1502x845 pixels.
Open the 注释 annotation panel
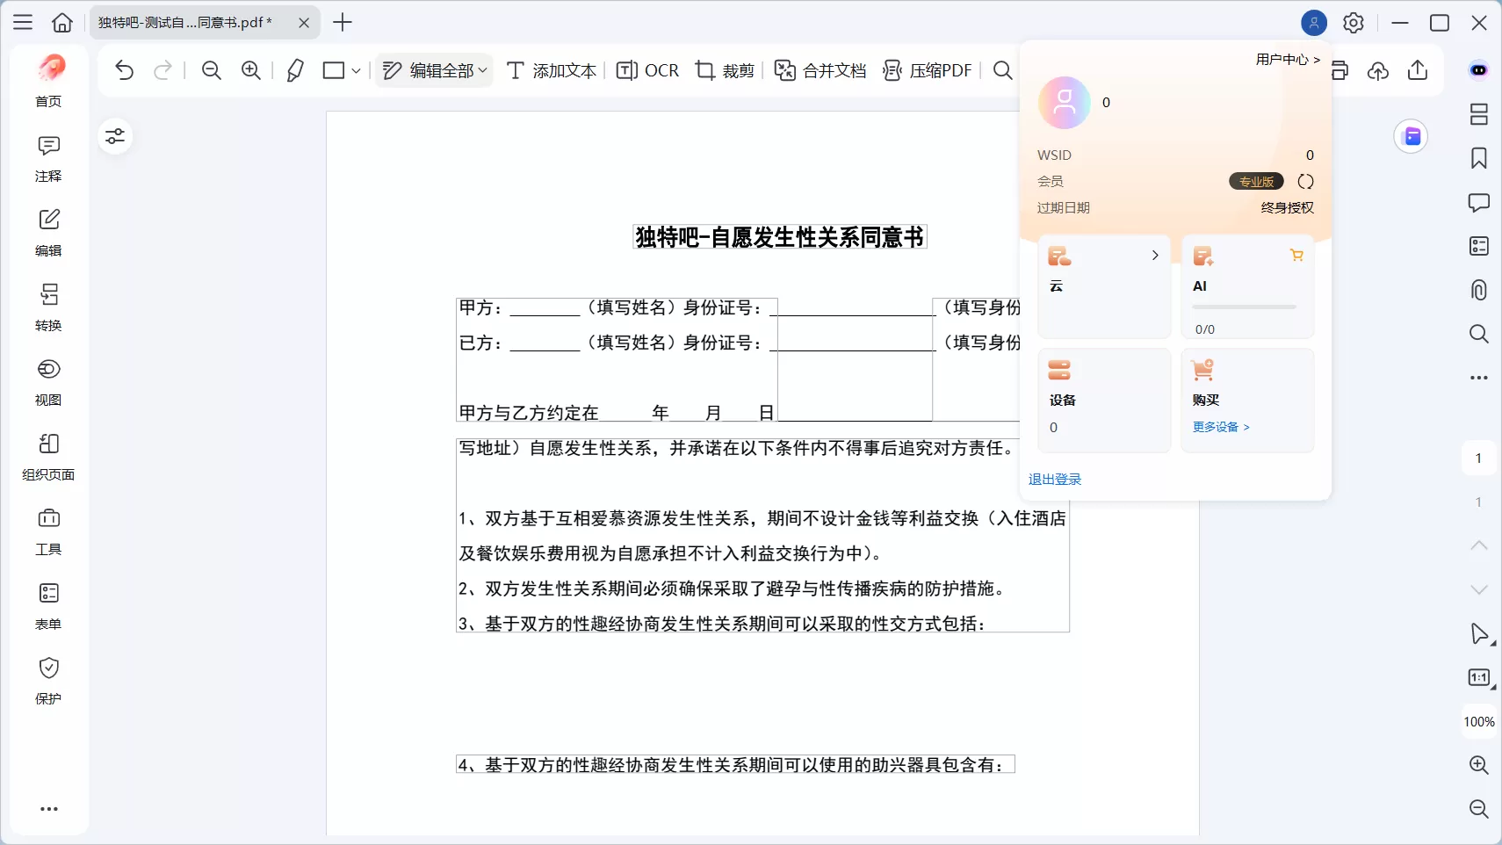tap(48, 156)
